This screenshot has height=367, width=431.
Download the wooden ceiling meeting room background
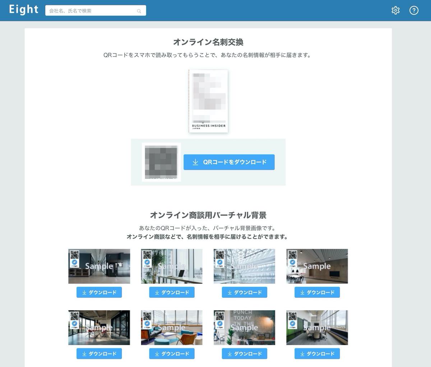click(x=317, y=292)
